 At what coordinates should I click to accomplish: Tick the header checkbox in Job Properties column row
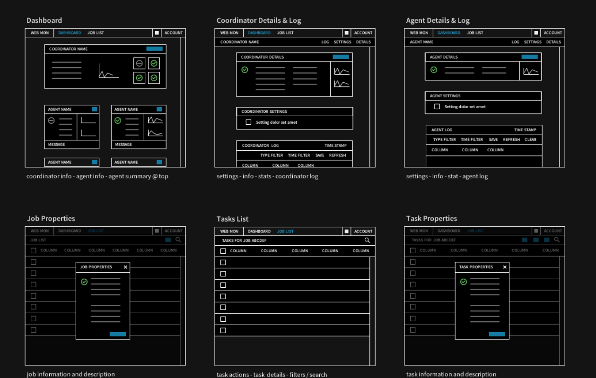[x=33, y=250]
